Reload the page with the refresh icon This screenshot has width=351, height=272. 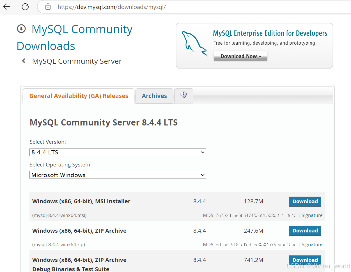coord(25,6)
